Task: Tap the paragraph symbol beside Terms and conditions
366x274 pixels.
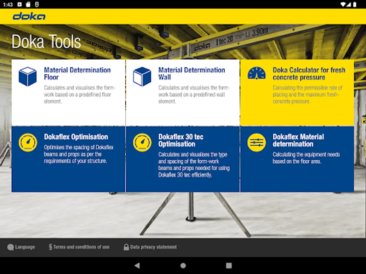Action: pyautogui.click(x=50, y=247)
